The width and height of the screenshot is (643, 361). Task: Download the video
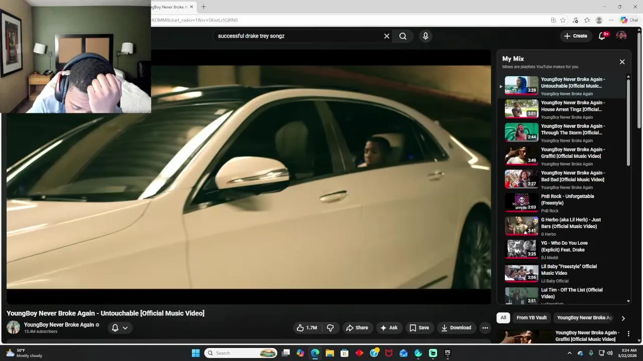(x=456, y=328)
